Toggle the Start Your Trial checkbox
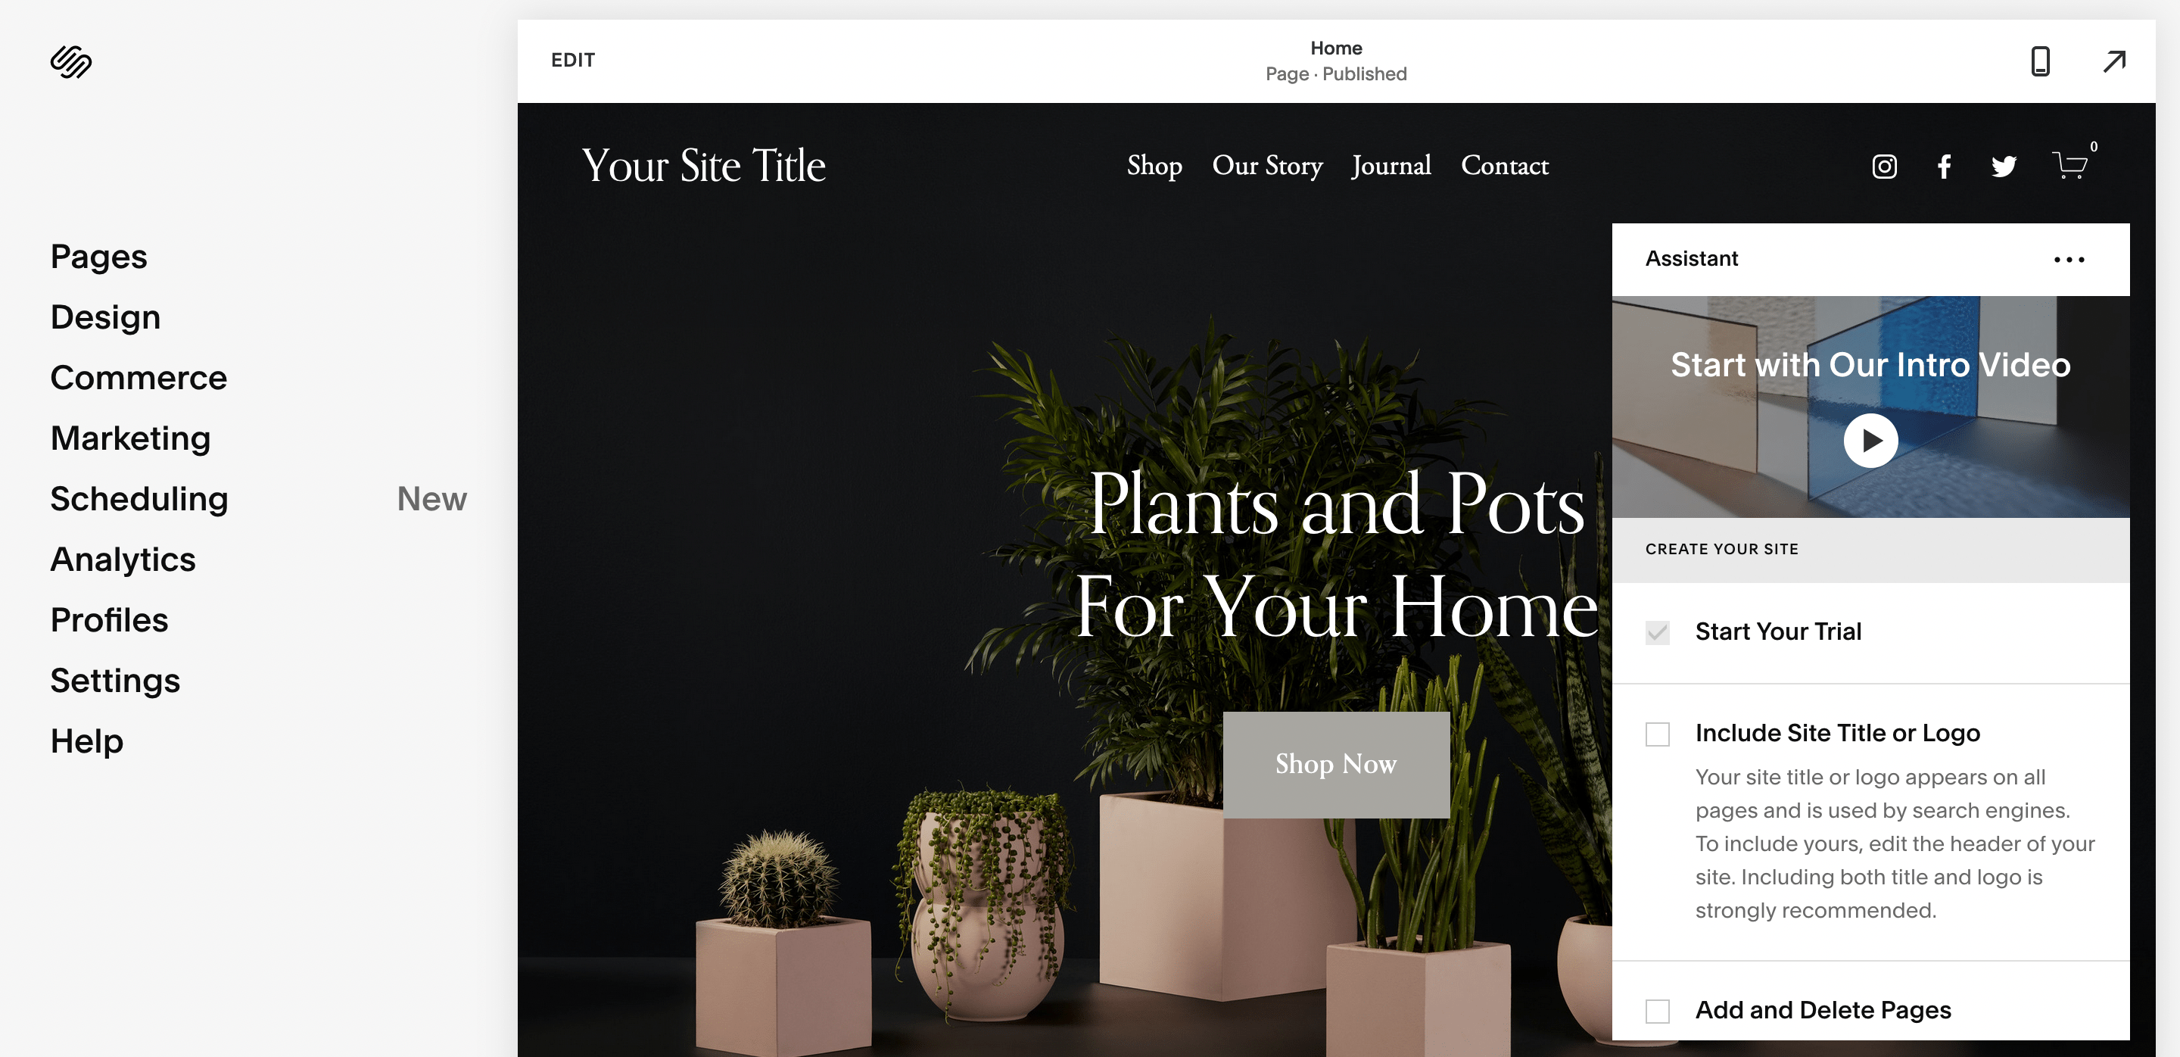This screenshot has height=1057, width=2180. point(1658,633)
